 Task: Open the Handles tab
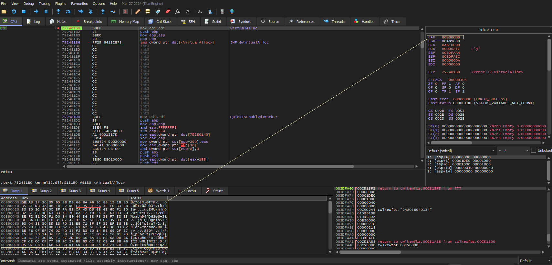point(364,22)
